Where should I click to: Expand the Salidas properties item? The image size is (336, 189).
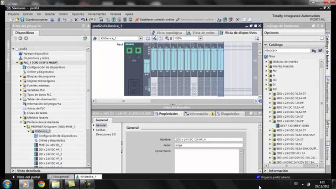(x=93, y=130)
